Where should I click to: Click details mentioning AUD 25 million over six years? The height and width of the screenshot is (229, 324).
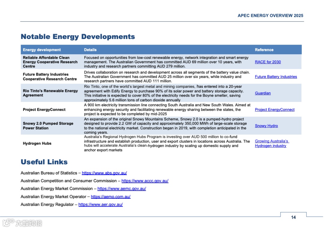(x=167, y=77)
